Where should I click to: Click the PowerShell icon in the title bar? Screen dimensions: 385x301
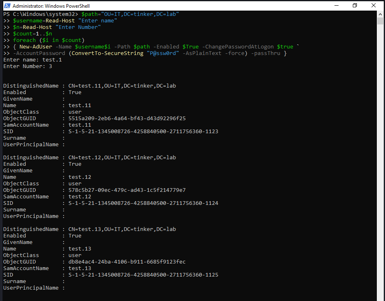(x=7, y=6)
